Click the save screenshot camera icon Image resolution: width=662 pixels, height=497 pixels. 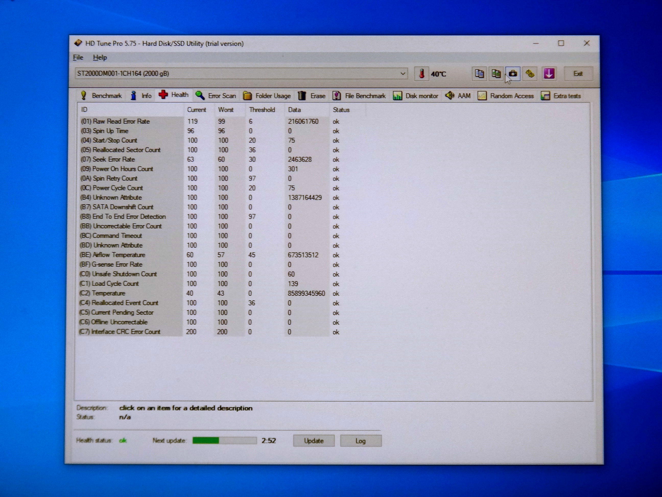click(513, 74)
